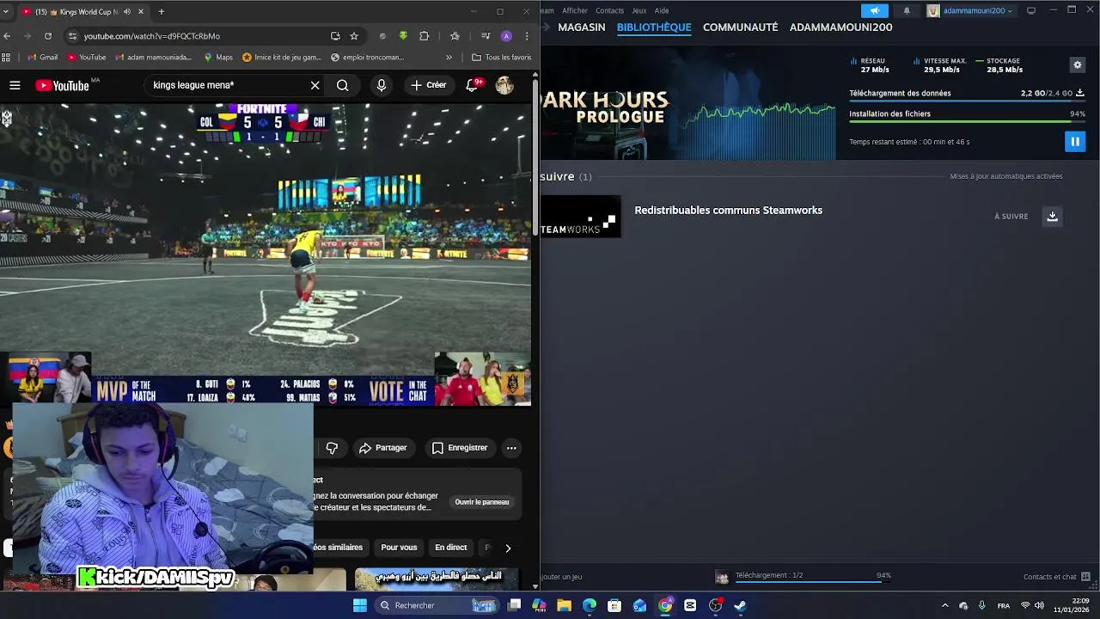This screenshot has width=1100, height=619.
Task: Open the video more actions ellipsis
Action: tap(511, 448)
